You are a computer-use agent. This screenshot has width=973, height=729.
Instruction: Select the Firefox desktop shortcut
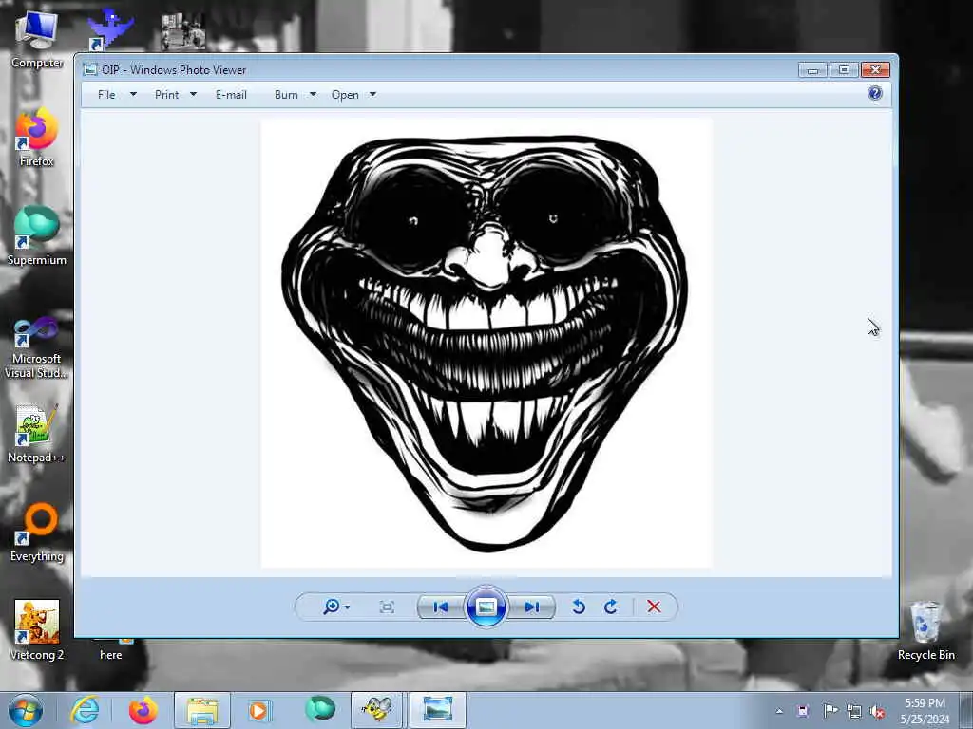[37, 138]
